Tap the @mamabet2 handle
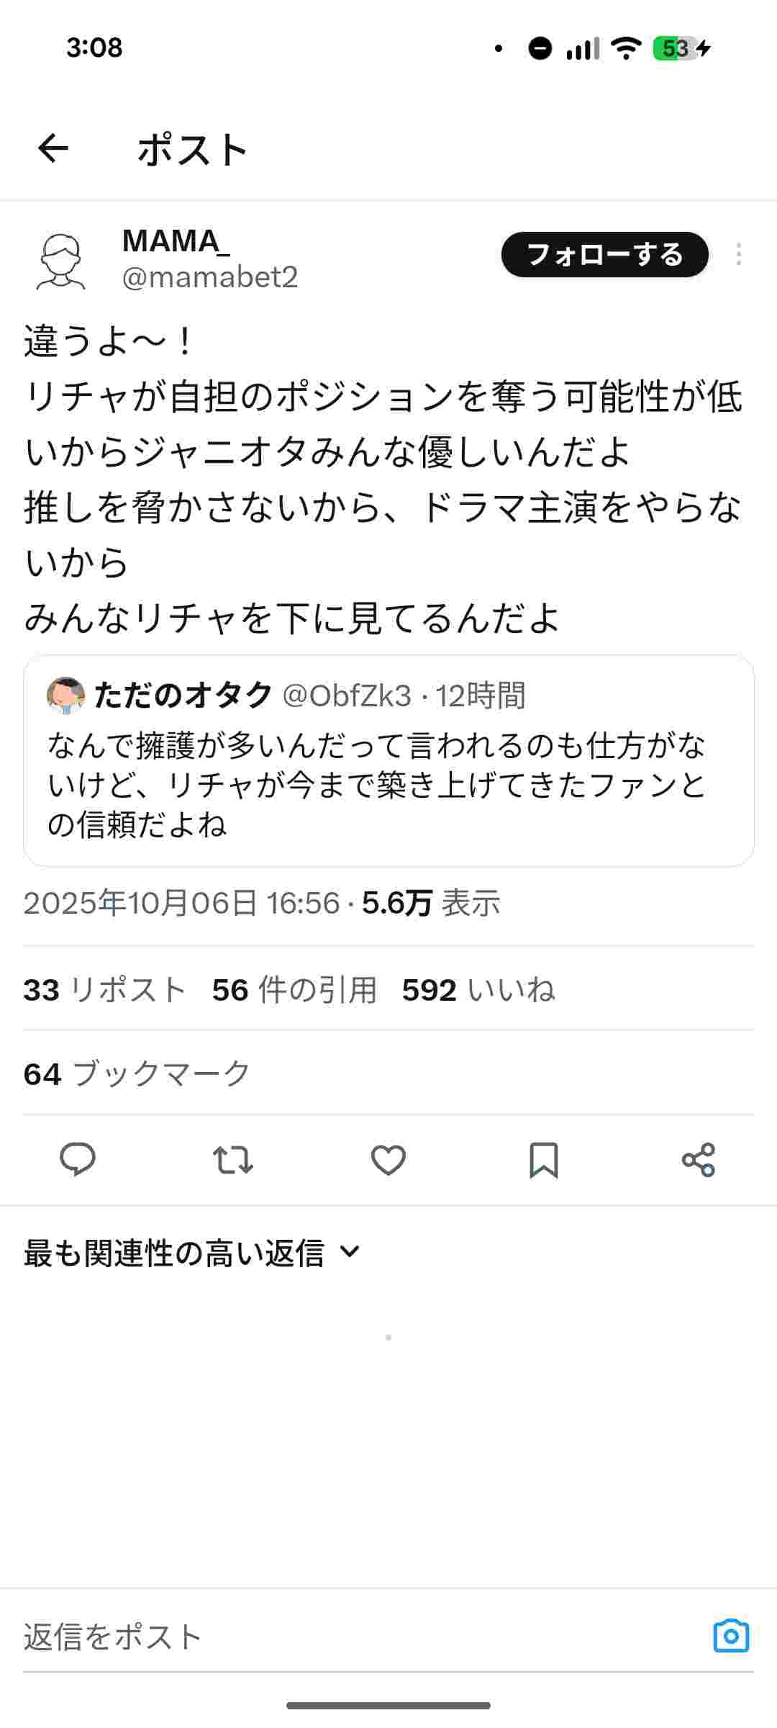The width and height of the screenshot is (777, 1728). pyautogui.click(x=210, y=277)
